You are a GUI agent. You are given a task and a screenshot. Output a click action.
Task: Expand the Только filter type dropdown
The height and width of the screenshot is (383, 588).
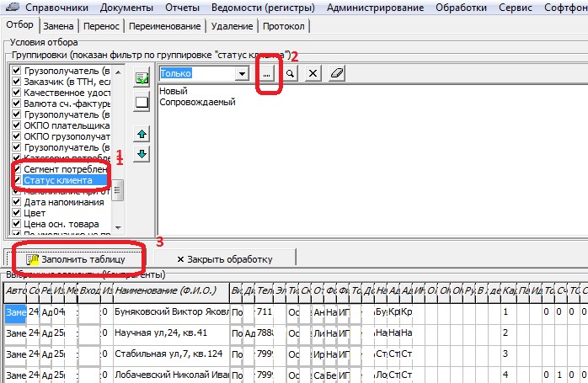[243, 74]
